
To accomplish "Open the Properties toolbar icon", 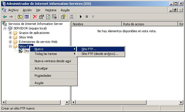I will [42, 17].
